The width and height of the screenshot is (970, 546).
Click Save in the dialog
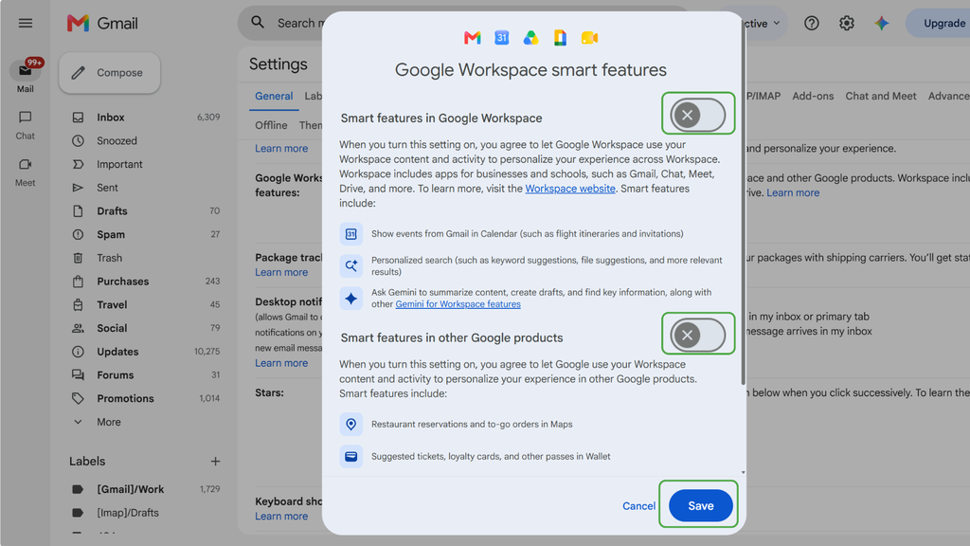pyautogui.click(x=700, y=506)
